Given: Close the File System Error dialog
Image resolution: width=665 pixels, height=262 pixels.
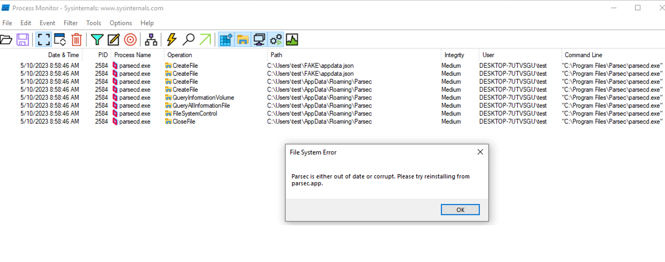Looking at the screenshot, I should click(x=480, y=152).
